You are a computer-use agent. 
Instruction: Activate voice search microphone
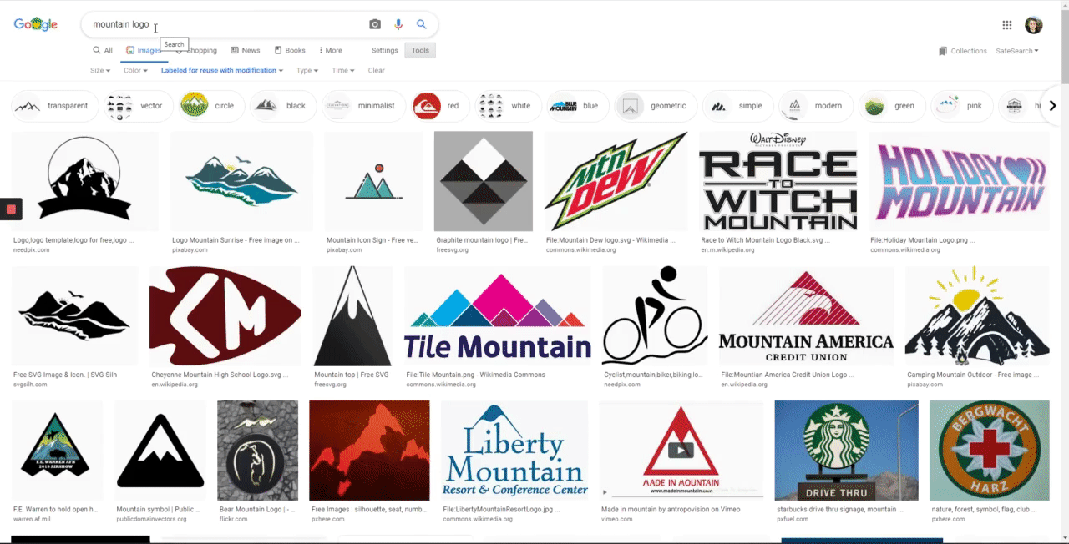(398, 24)
